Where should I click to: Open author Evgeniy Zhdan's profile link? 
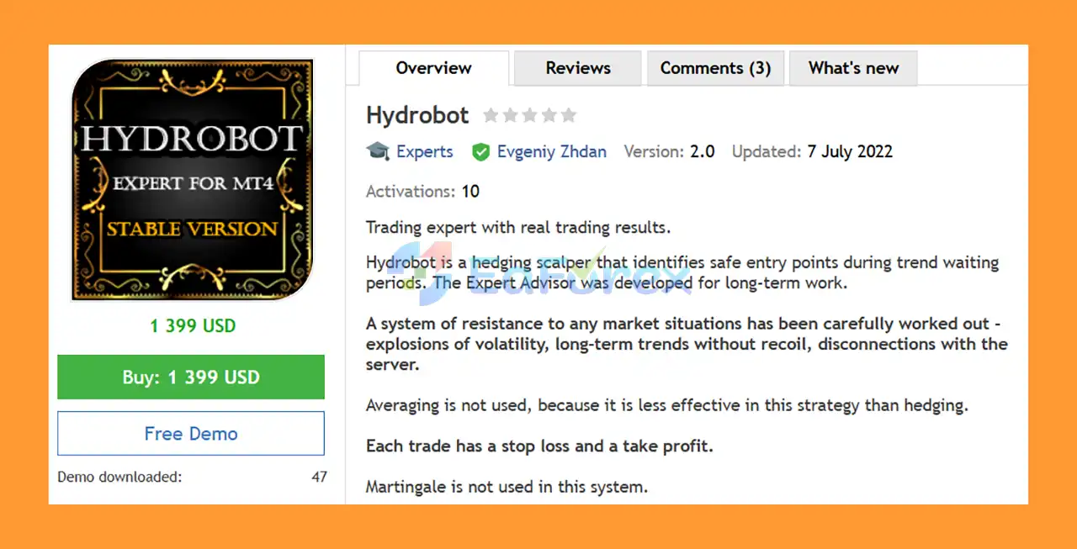552,152
